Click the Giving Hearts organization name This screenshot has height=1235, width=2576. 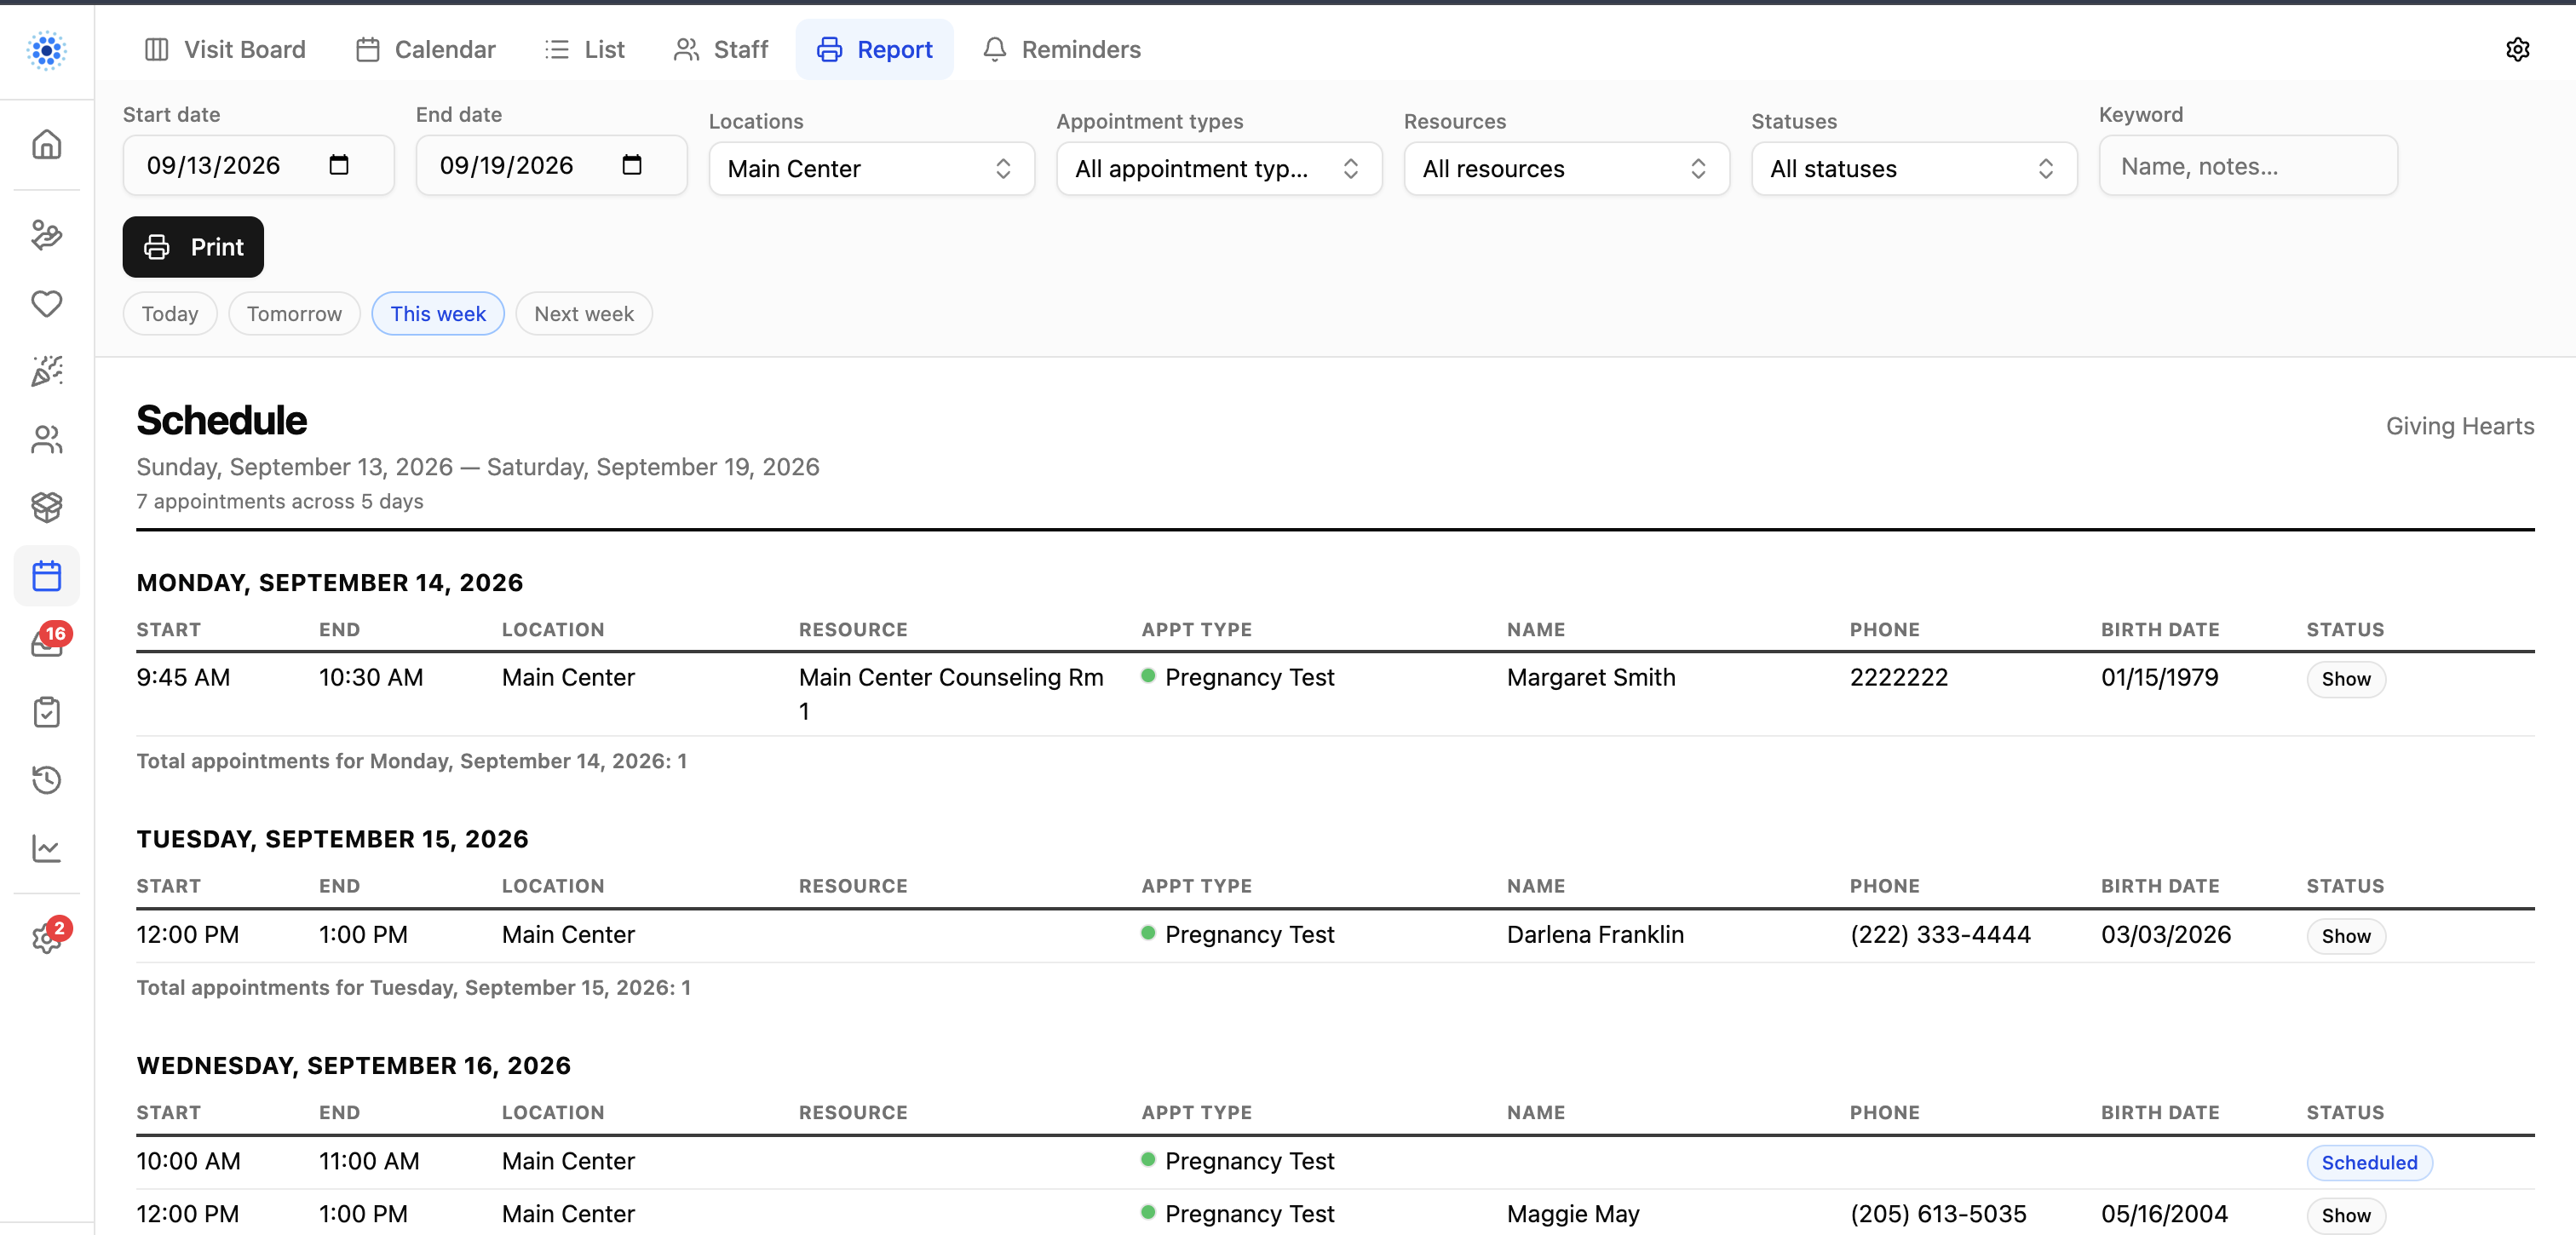click(x=2459, y=426)
